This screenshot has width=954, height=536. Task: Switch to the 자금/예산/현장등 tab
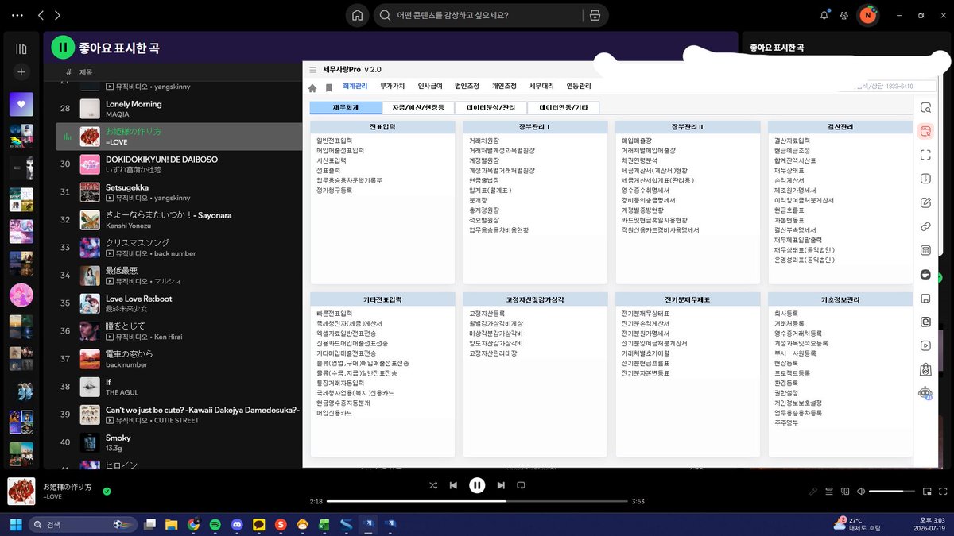418,107
